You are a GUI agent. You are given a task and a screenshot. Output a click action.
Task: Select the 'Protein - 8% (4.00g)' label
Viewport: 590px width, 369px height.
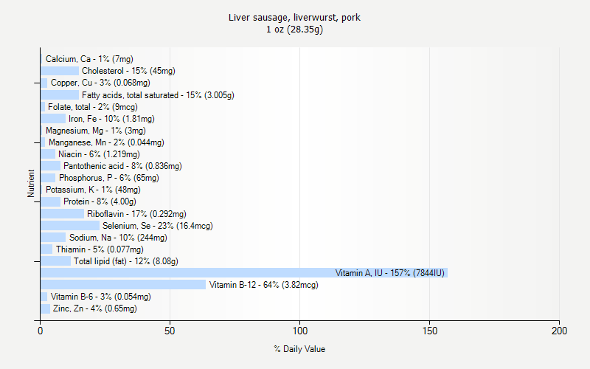(x=100, y=201)
